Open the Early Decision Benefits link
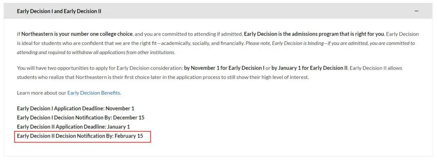The width and height of the screenshot is (437, 160). 93,93
